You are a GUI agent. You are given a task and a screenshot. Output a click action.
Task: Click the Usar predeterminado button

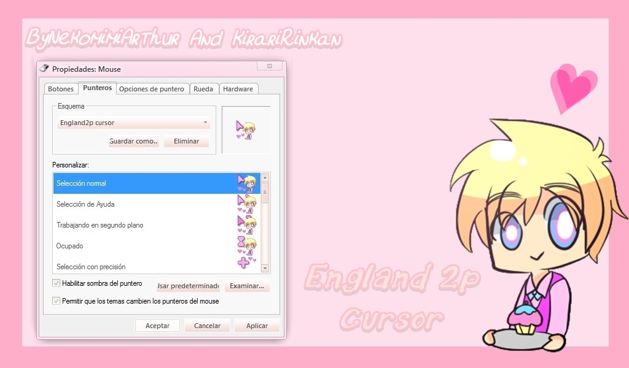coord(188,286)
